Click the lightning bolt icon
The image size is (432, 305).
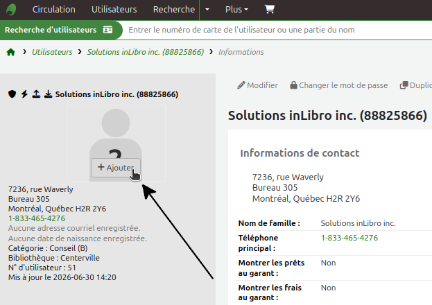click(x=24, y=94)
